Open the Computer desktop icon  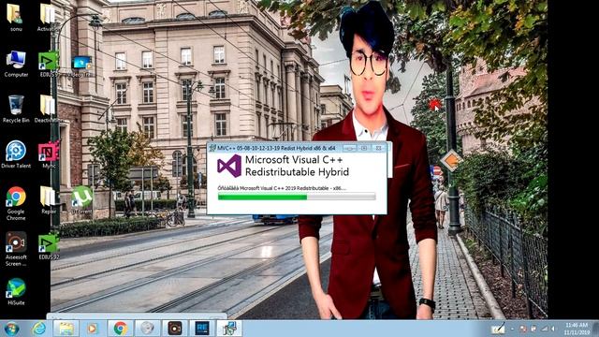(16, 64)
